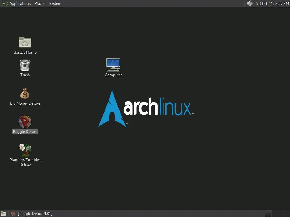Open the Applications menu
The height and width of the screenshot is (217, 290).
20,3
